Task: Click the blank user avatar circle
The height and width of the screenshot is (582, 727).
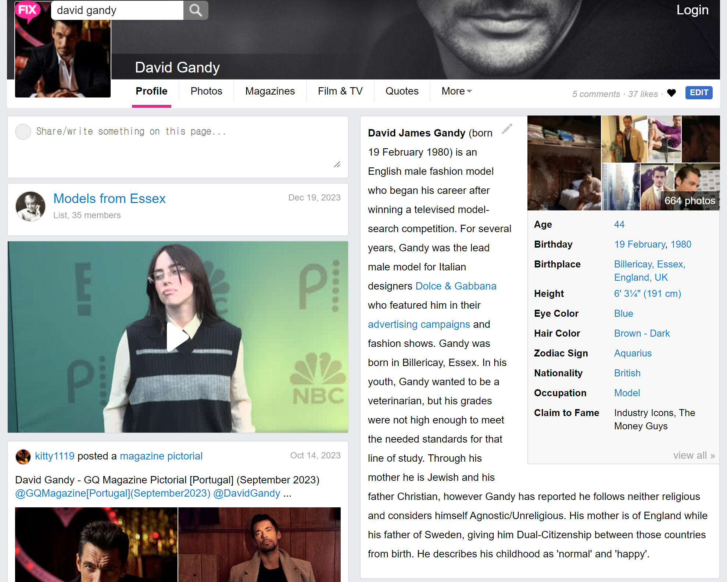Action: [23, 132]
